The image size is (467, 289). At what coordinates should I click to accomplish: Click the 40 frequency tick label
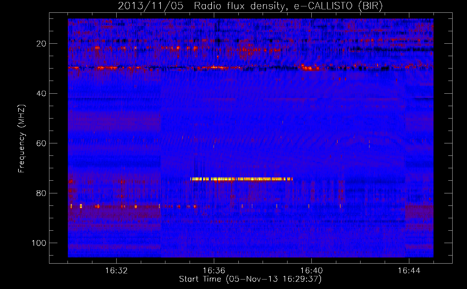[42, 94]
